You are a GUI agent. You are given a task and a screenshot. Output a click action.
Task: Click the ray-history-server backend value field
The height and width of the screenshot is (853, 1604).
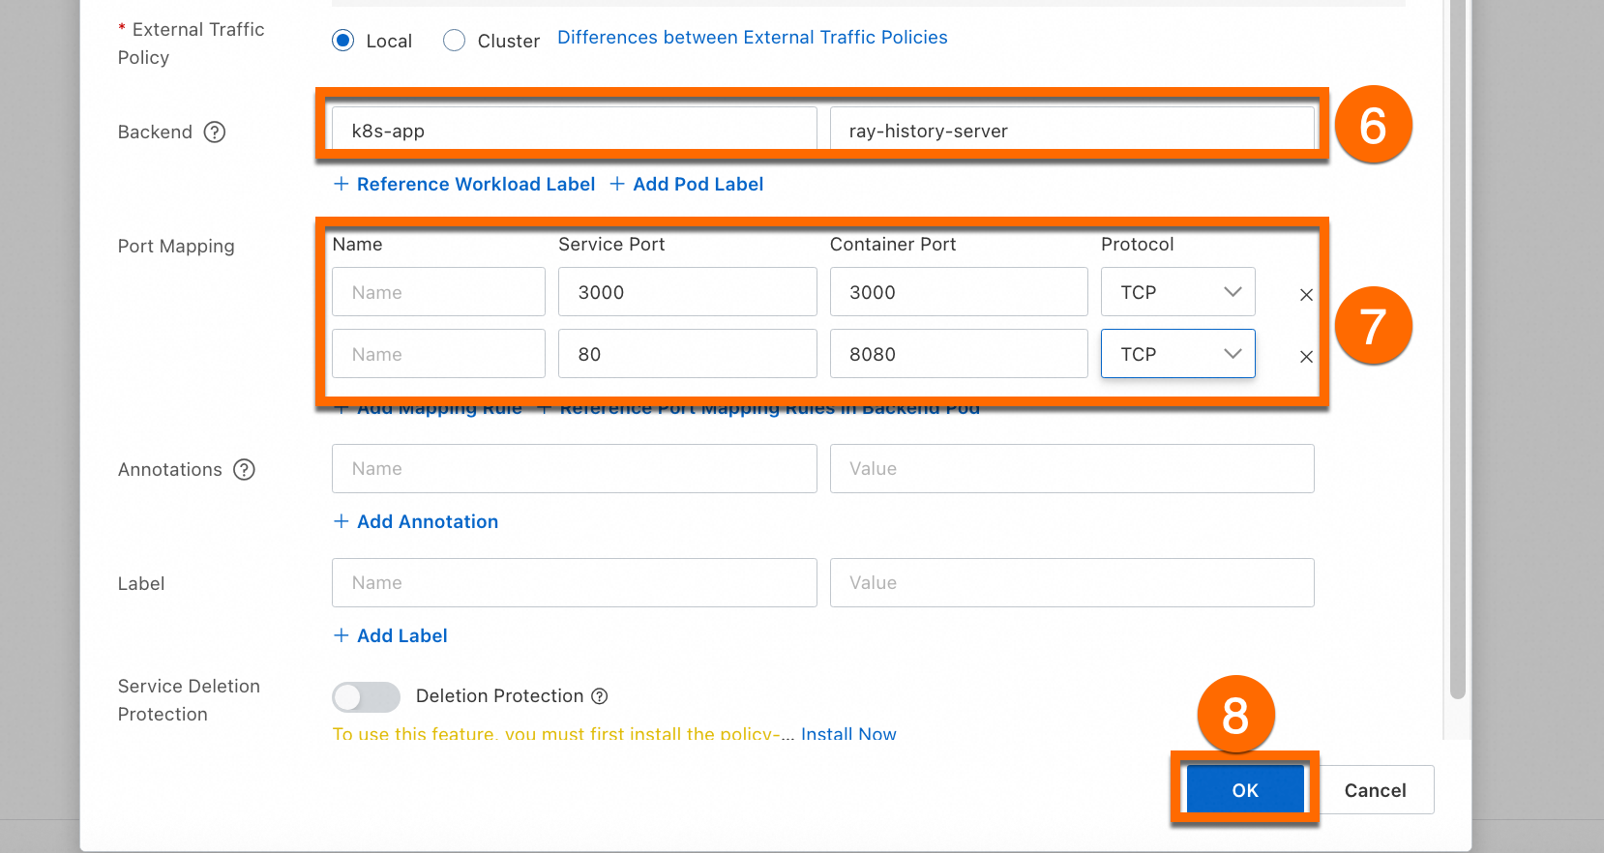tap(1072, 131)
